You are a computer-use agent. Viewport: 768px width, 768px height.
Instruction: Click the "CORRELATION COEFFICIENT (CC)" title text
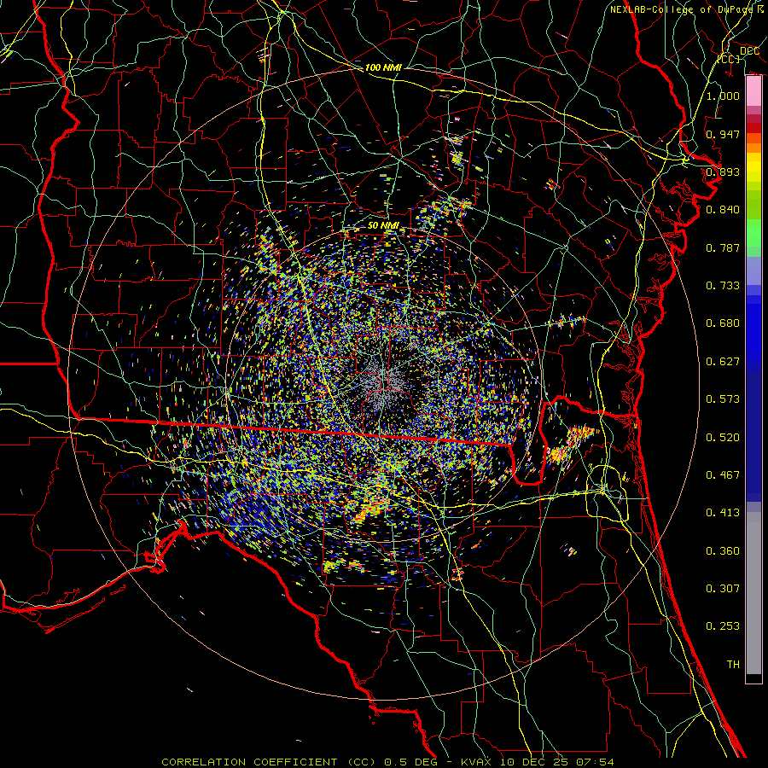269,762
